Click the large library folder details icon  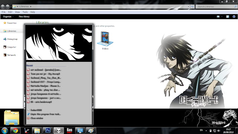pos(12,118)
